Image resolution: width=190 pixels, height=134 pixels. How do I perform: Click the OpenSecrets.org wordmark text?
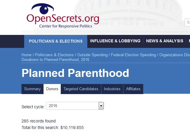(63, 19)
